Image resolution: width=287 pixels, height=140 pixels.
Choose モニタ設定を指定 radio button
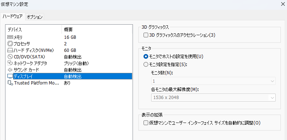[x=146, y=64]
